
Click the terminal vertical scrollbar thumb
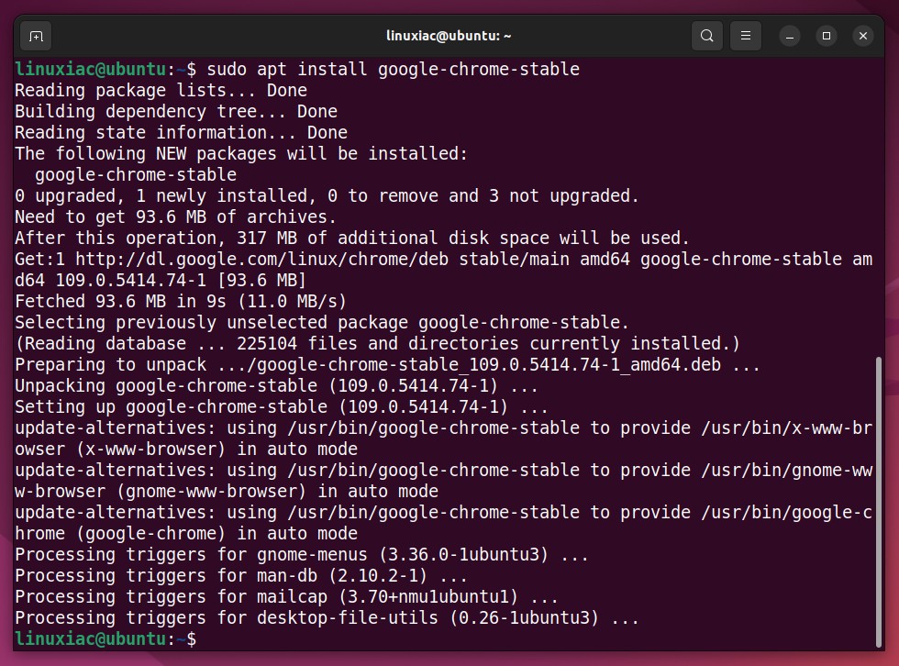pos(879,502)
